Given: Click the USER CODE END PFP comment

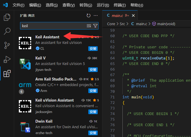Looking at the screenshot, I should [149, 36].
